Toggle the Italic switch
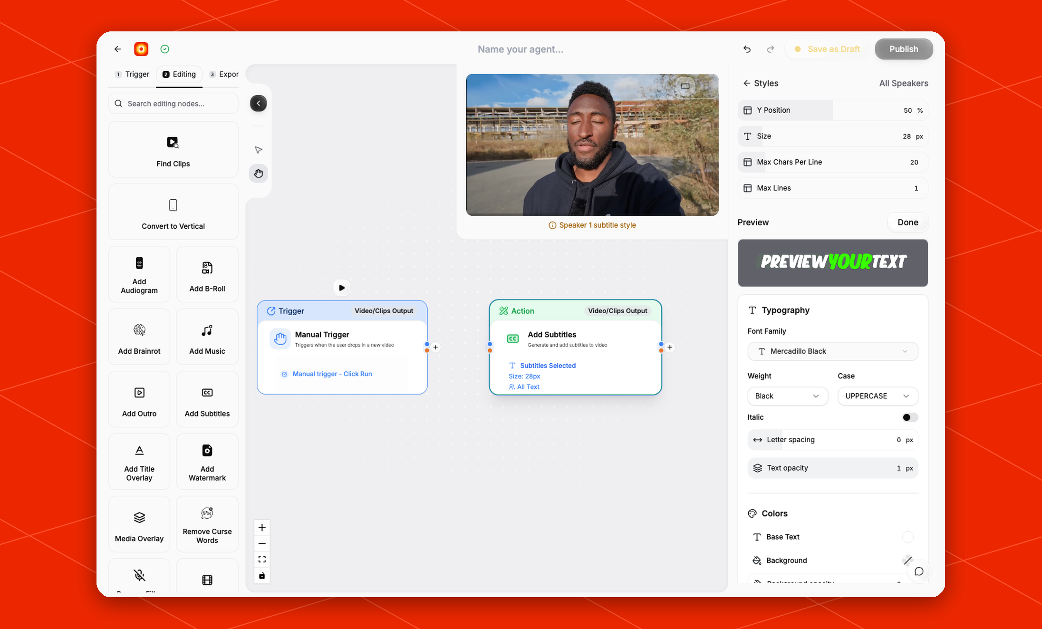The image size is (1042, 629). tap(910, 417)
